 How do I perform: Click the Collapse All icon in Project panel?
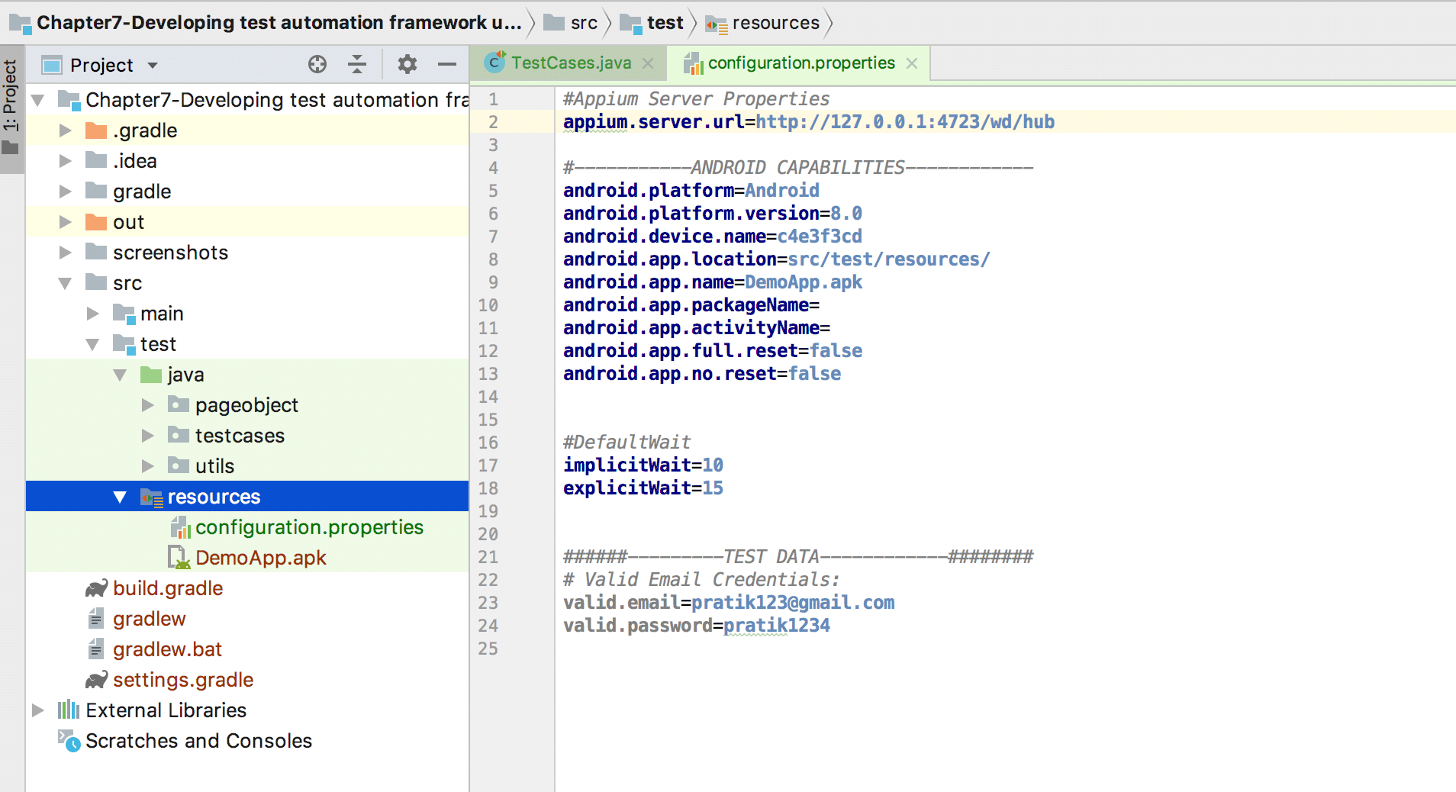tap(357, 65)
